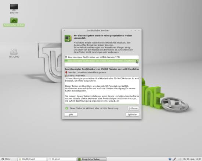The image size is (202, 161).
Task: Switch to [1.png] taskbar window
Action: click(x=62, y=159)
